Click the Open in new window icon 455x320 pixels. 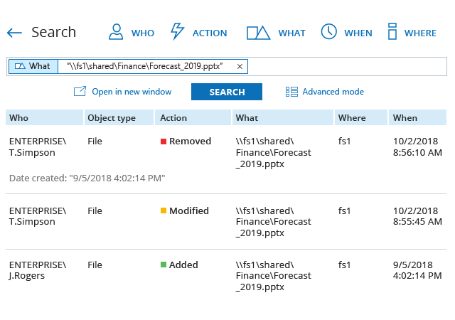80,92
